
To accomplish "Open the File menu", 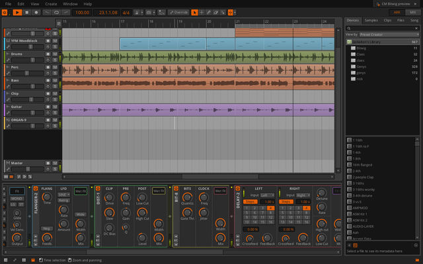I will tap(9, 4).
